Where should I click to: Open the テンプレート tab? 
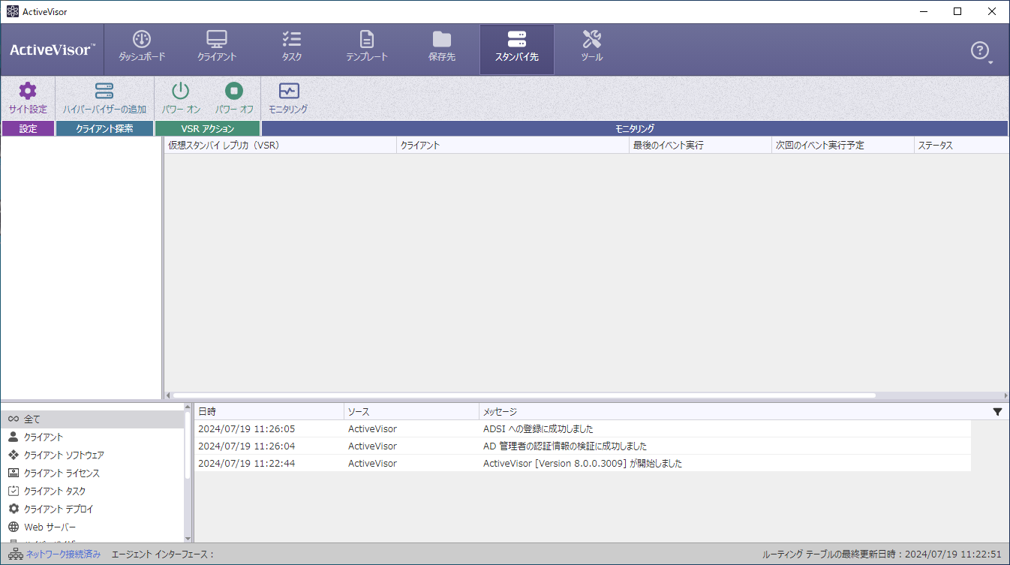367,47
